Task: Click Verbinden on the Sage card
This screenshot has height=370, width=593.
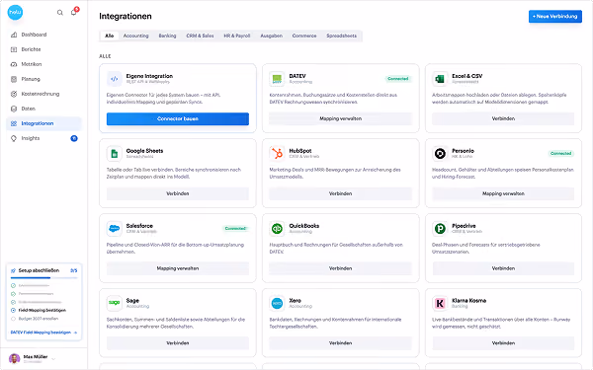Action: click(x=178, y=342)
